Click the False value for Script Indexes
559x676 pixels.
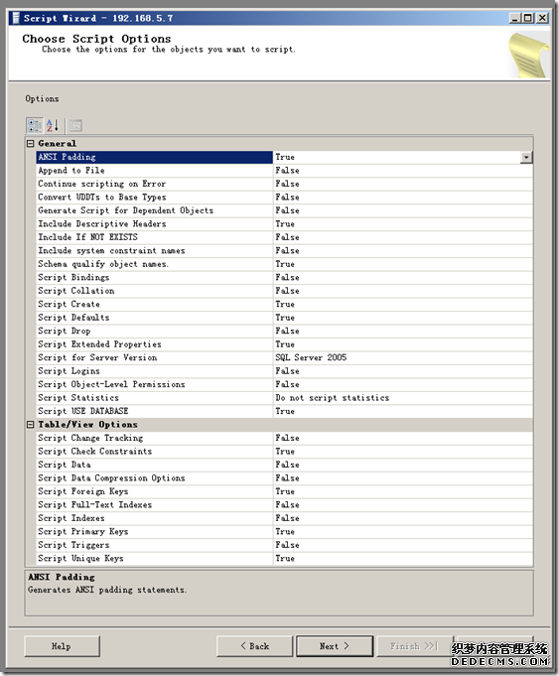pos(287,518)
